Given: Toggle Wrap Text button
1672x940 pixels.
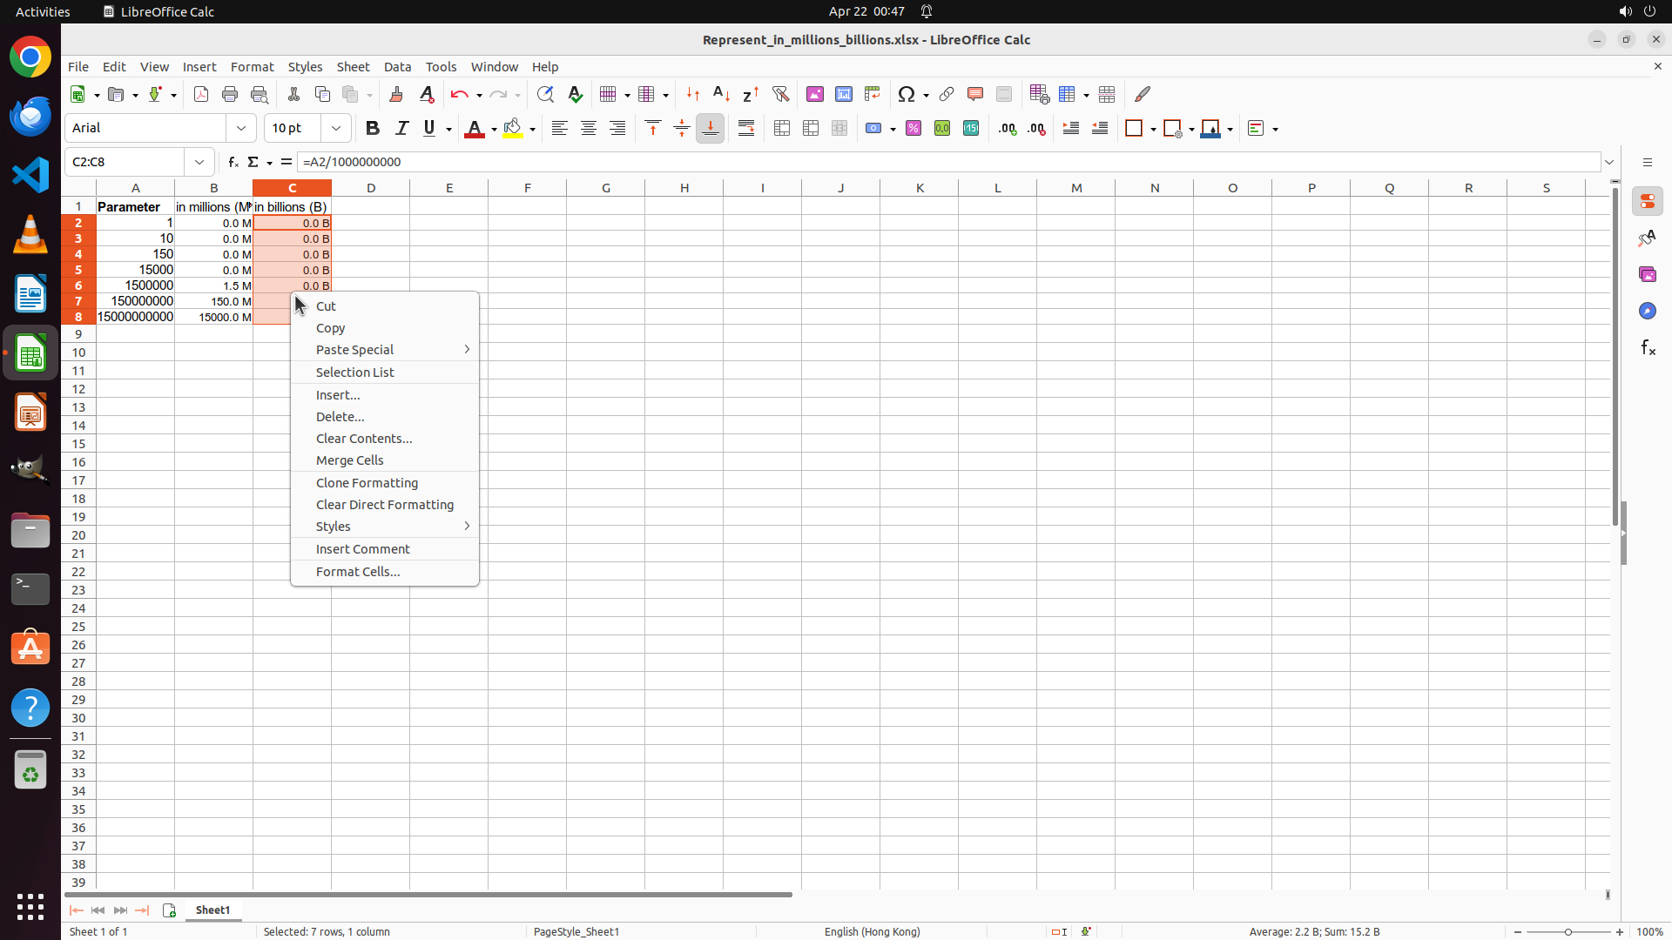Looking at the screenshot, I should tap(746, 128).
